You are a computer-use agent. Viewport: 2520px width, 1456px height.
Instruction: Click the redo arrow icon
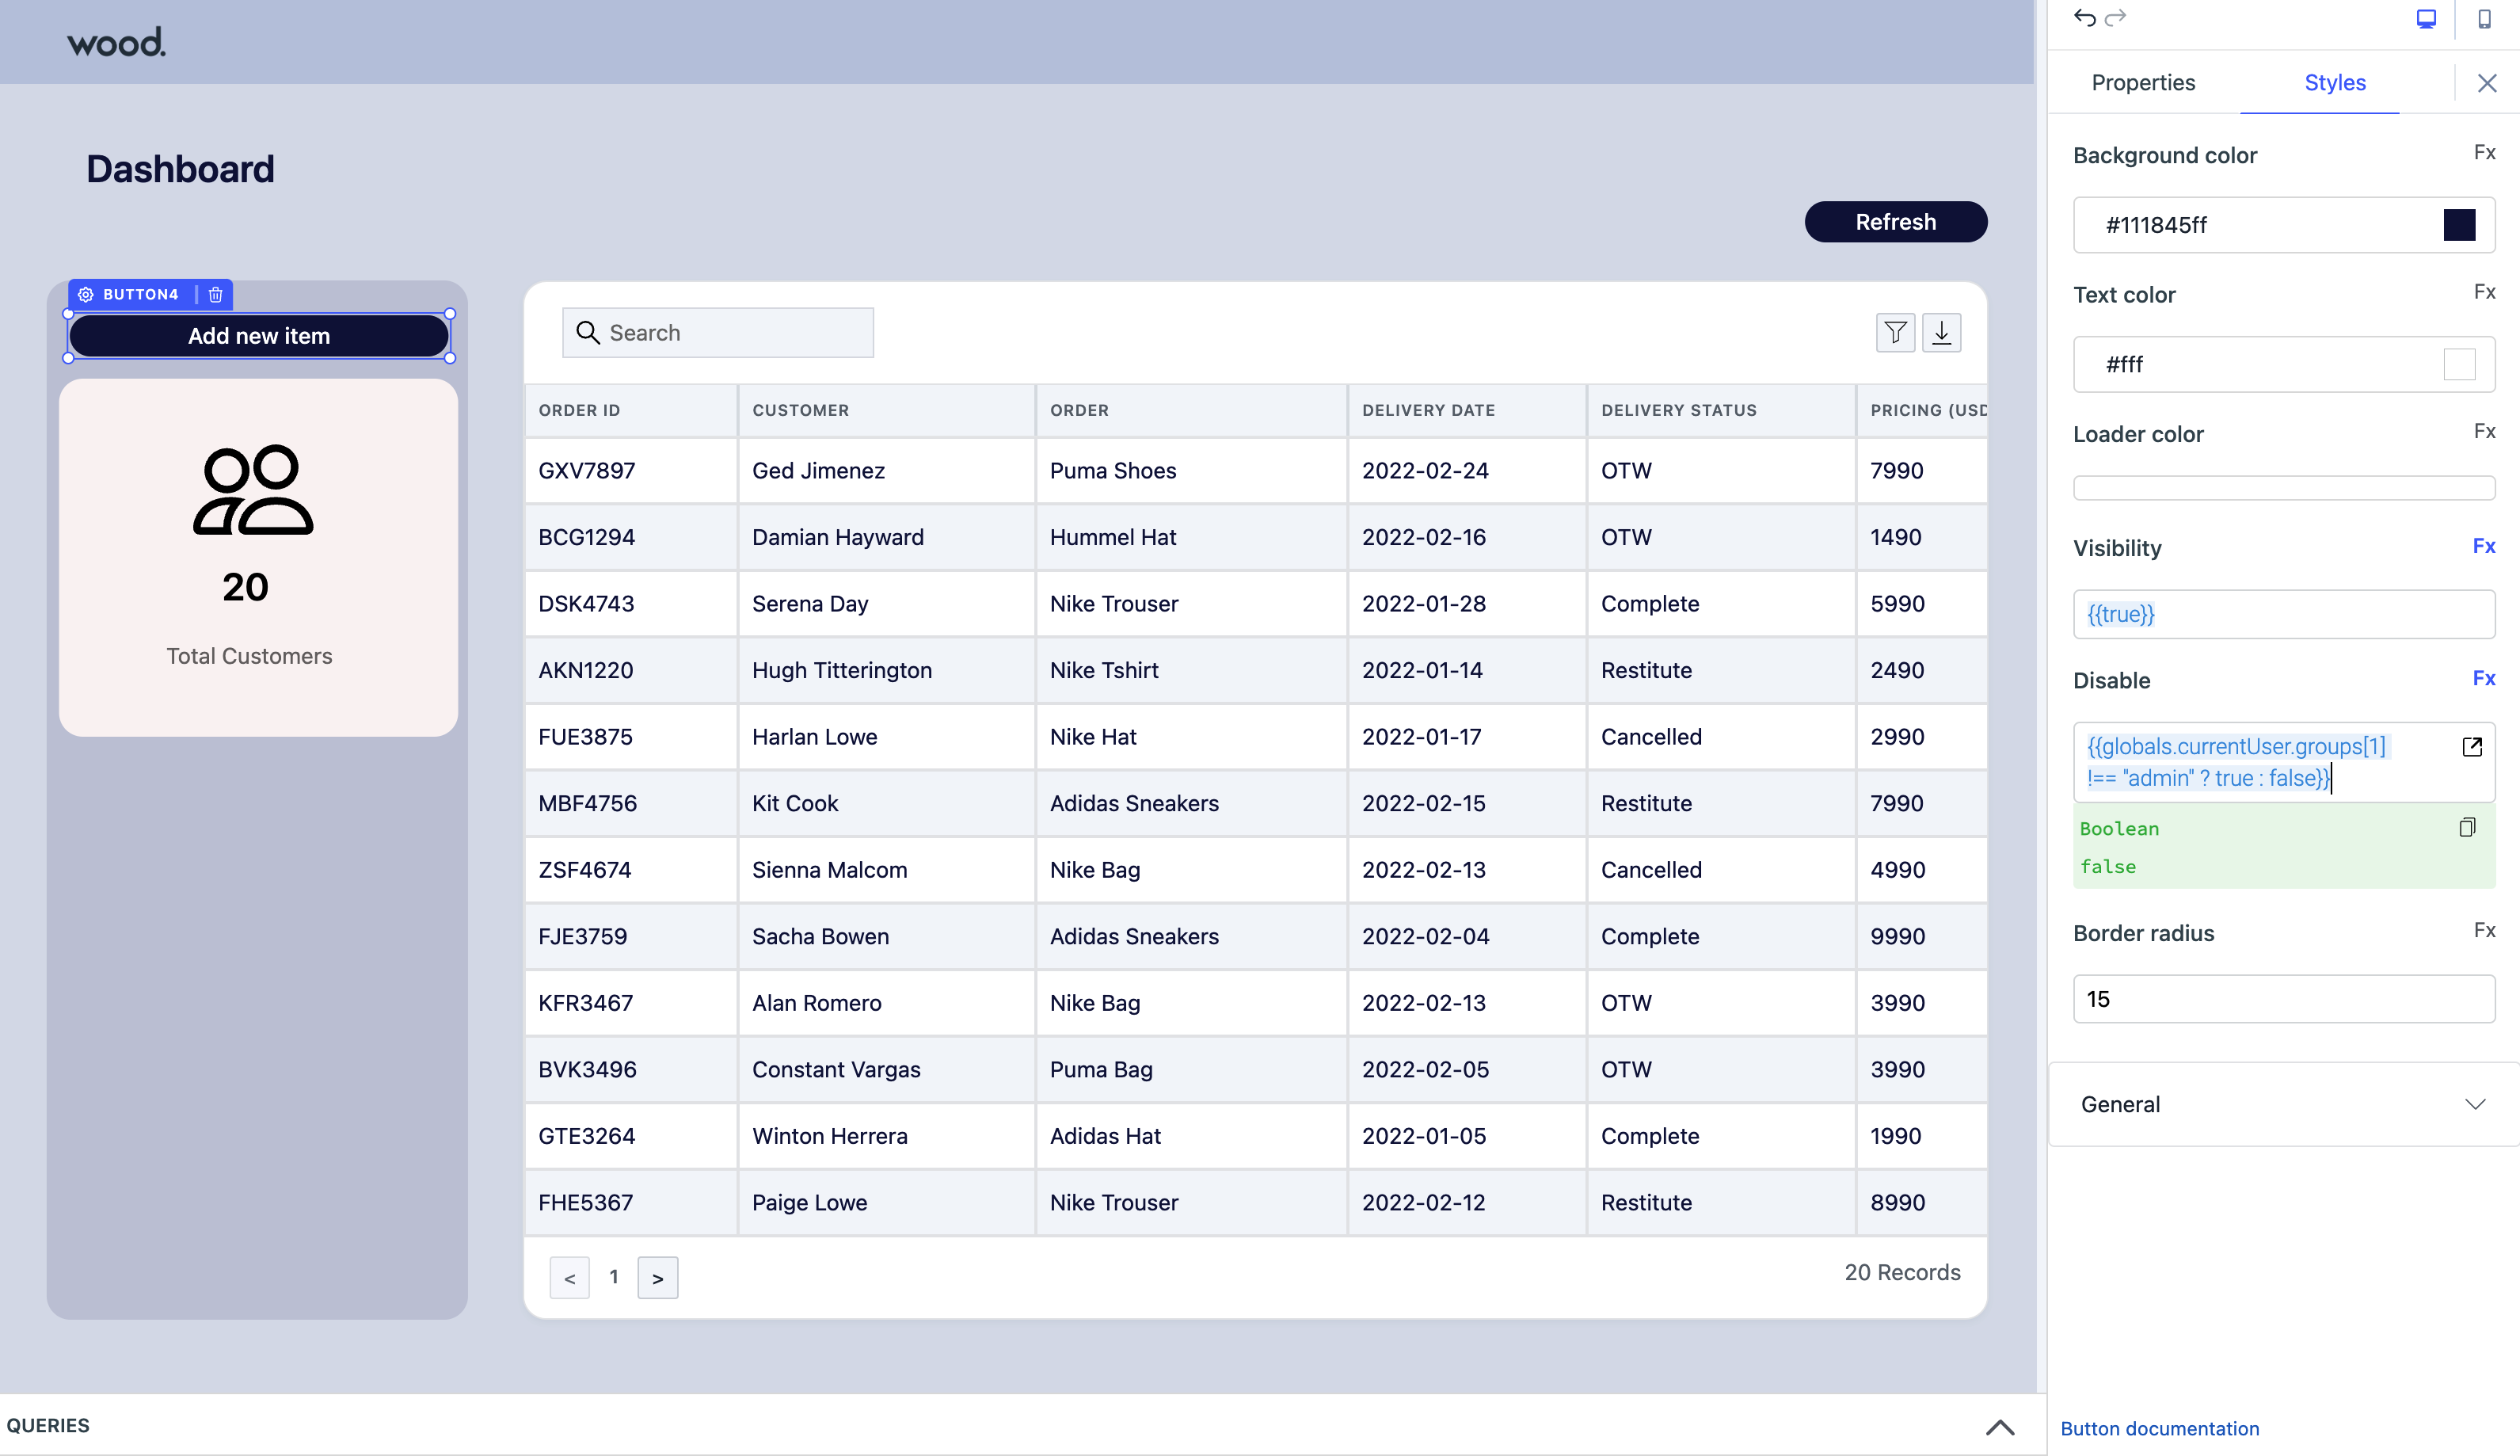tap(2115, 18)
